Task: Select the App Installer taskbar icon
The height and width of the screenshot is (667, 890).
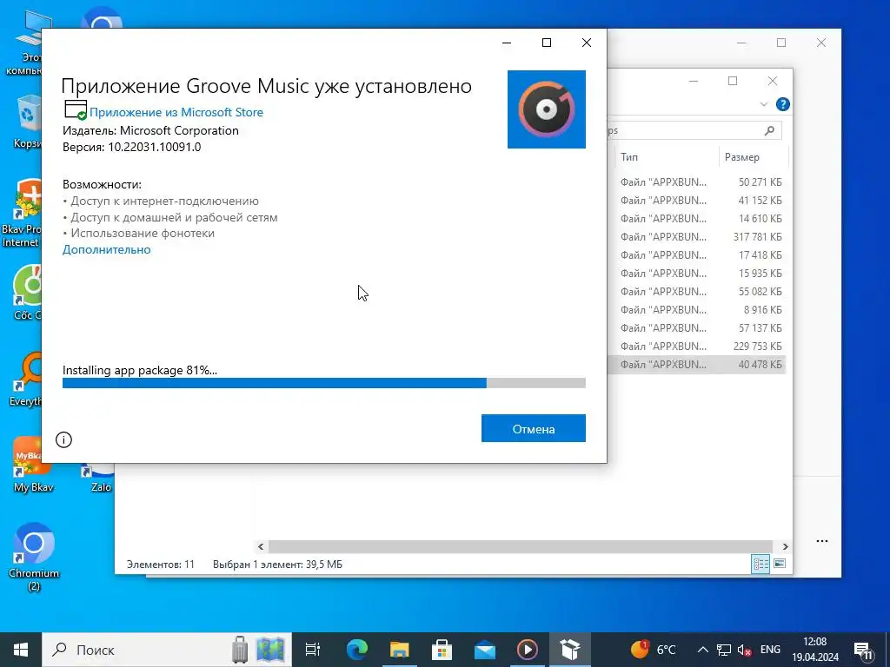Action: coord(569,650)
